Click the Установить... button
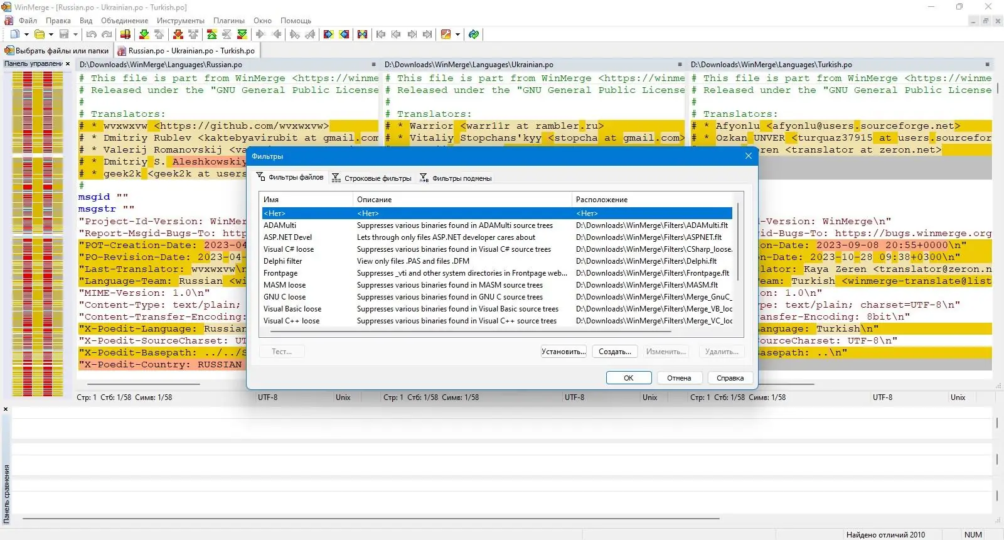This screenshot has height=540, width=1004. point(563,352)
